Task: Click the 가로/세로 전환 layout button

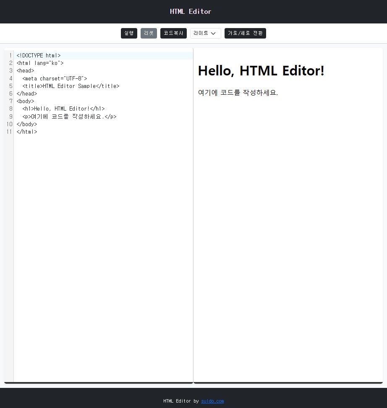Action: coord(245,34)
